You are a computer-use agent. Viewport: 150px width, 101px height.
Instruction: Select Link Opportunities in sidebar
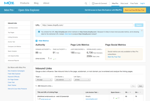[17, 56]
